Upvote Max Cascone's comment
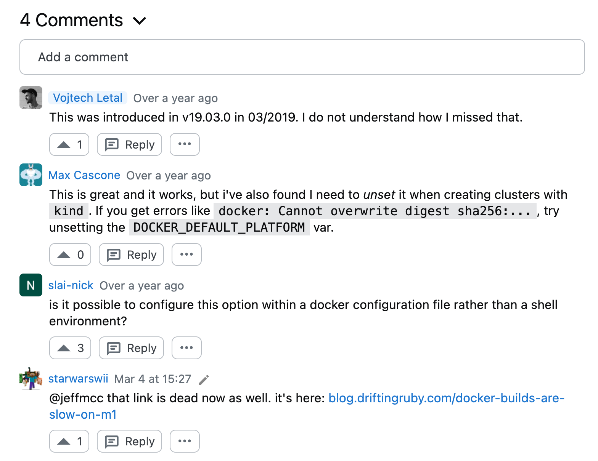The width and height of the screenshot is (598, 461). click(70, 255)
